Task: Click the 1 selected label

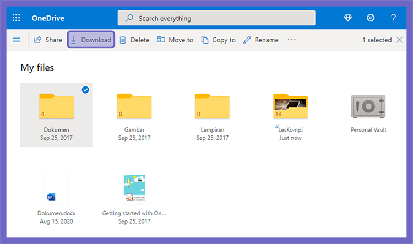Action: (x=377, y=40)
